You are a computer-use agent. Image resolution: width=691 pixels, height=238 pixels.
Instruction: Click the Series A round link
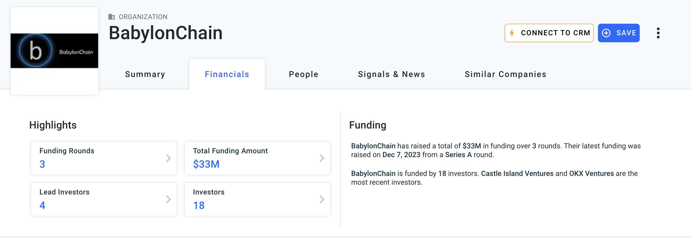458,155
